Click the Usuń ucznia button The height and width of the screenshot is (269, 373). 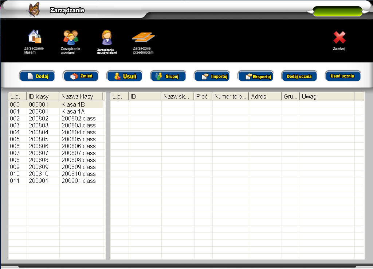click(x=343, y=76)
